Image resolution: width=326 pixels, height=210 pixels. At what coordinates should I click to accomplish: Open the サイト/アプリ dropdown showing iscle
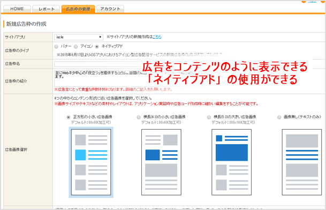tap(79, 37)
